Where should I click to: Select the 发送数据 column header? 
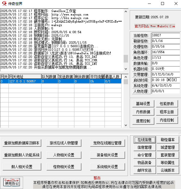coord(66,77)
